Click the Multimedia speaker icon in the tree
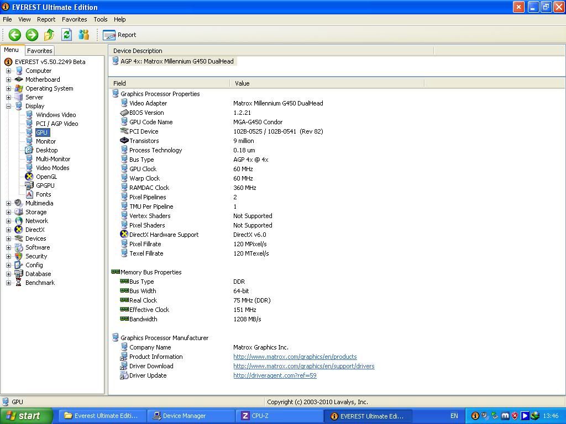 tap(19, 203)
